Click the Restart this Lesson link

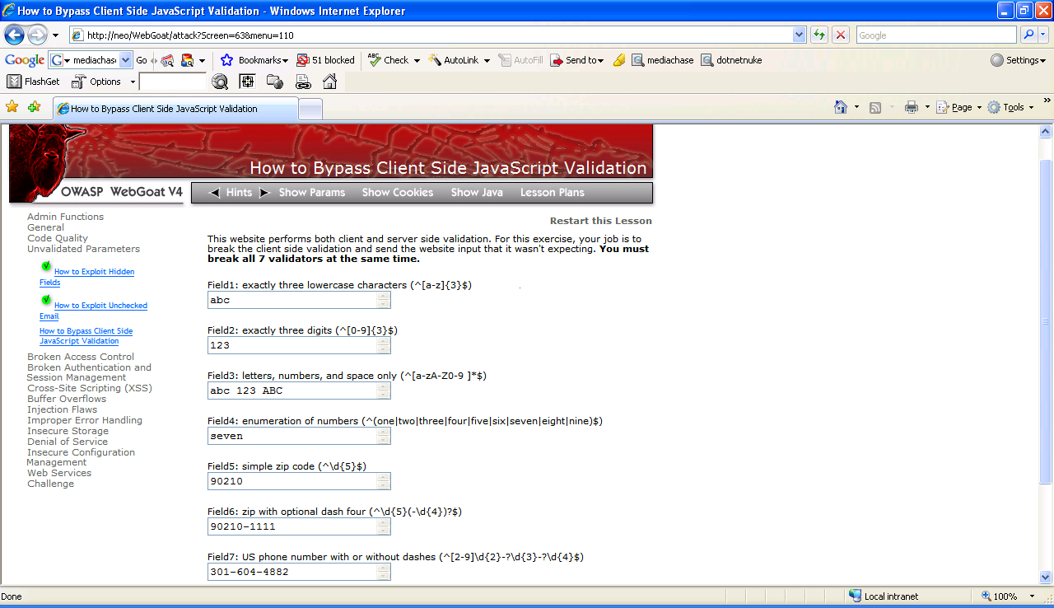(600, 221)
